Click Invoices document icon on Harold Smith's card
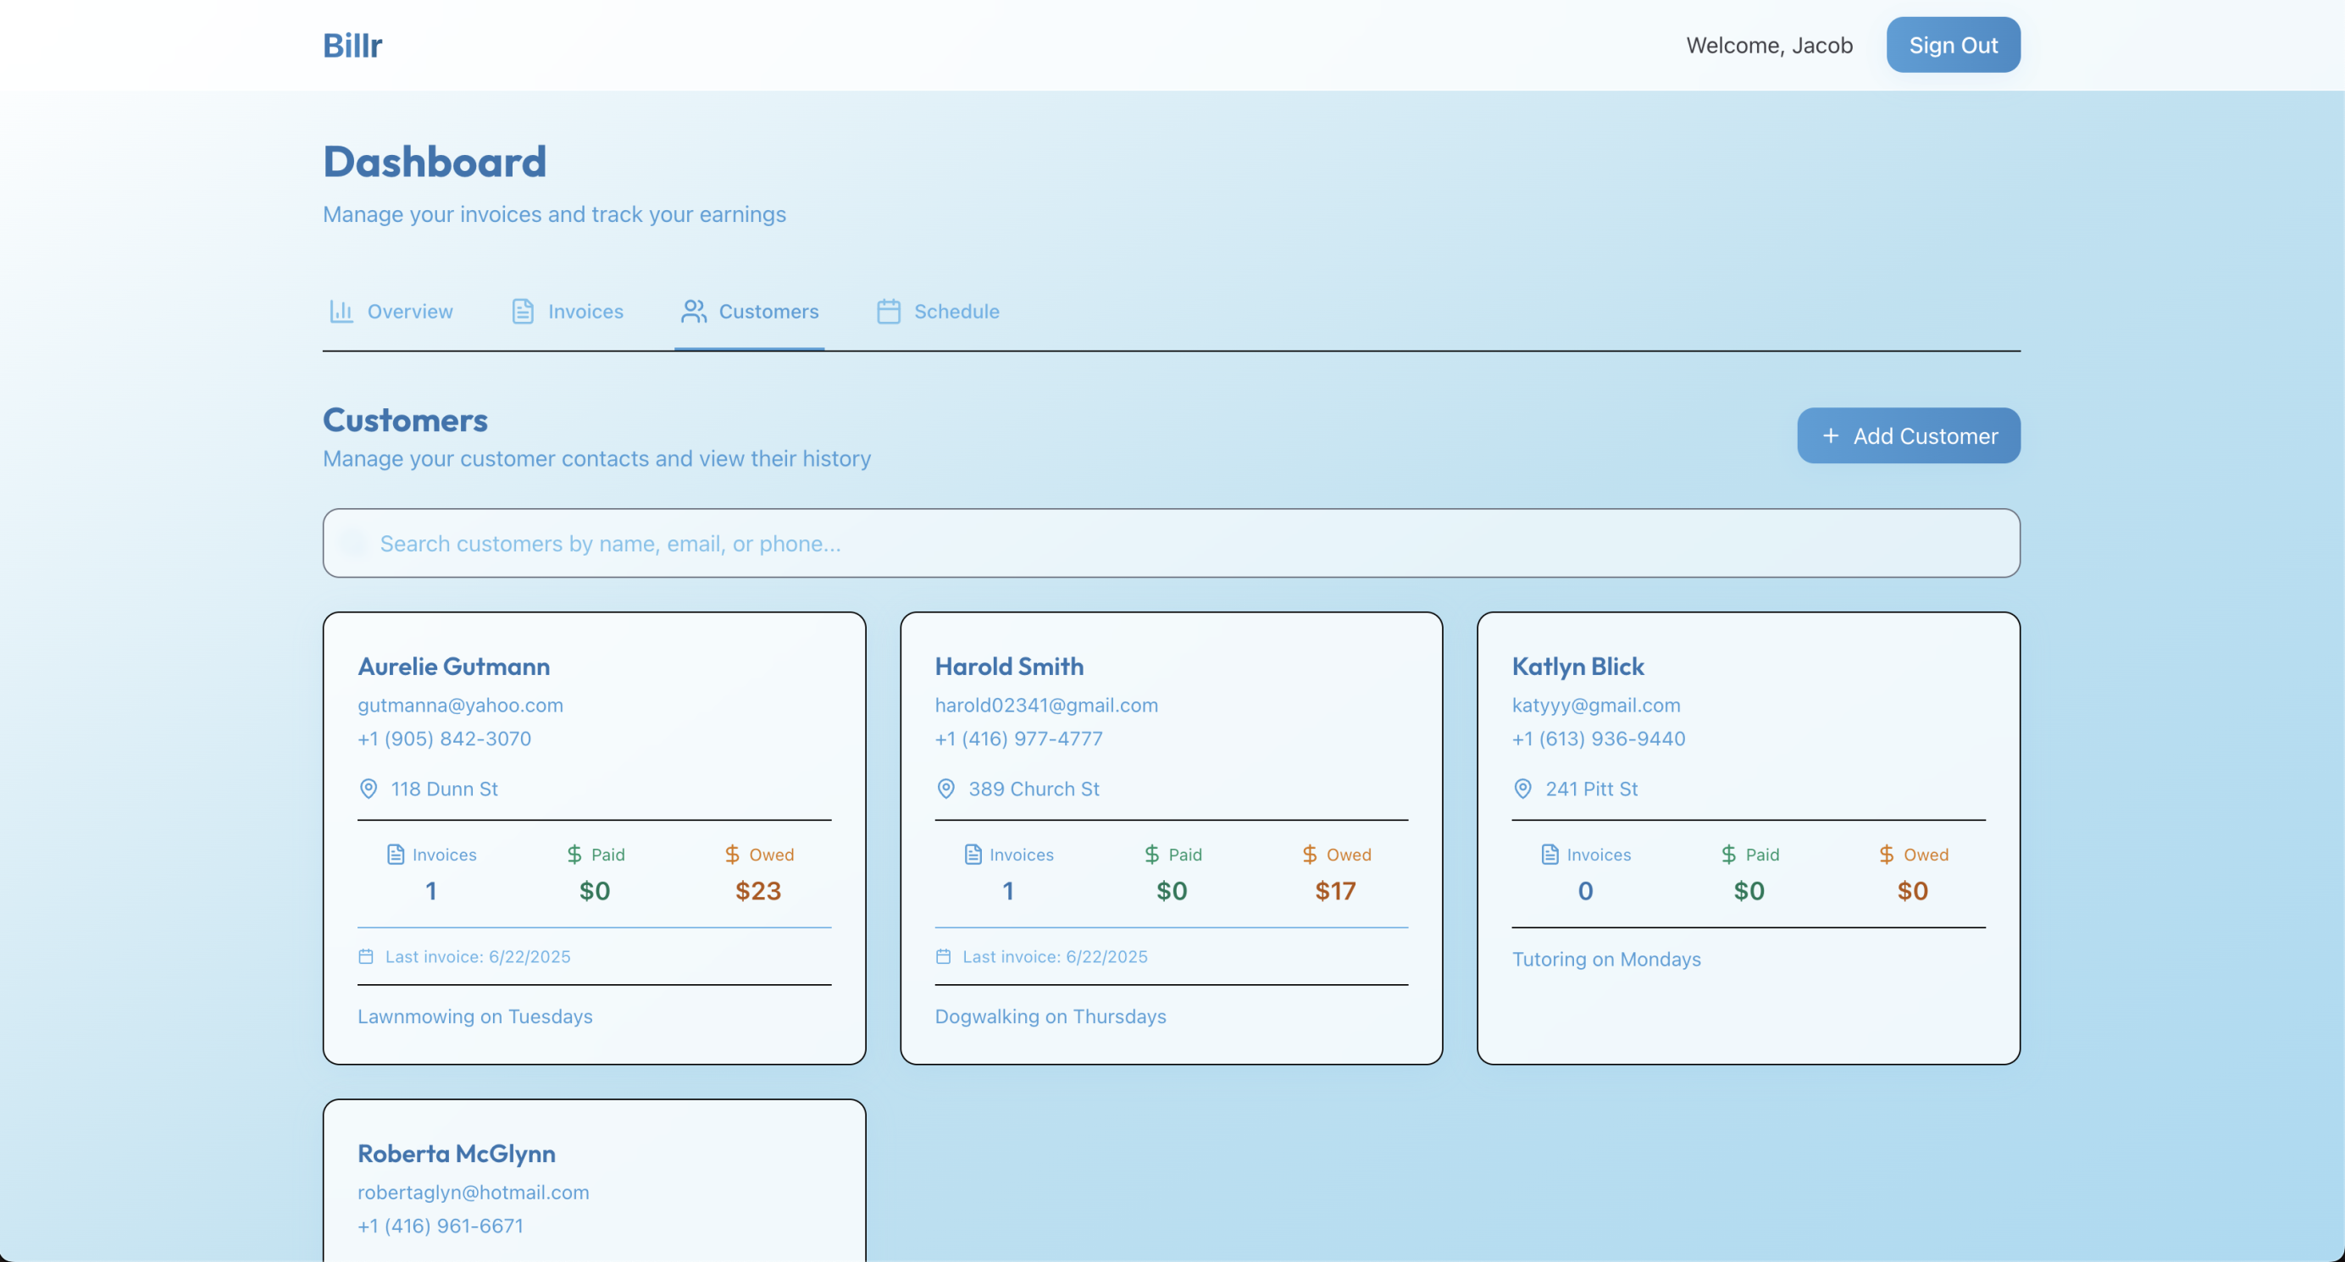This screenshot has height=1262, width=2345. click(973, 855)
